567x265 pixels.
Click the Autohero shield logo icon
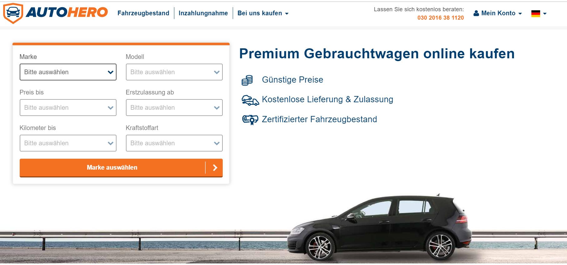13,13
